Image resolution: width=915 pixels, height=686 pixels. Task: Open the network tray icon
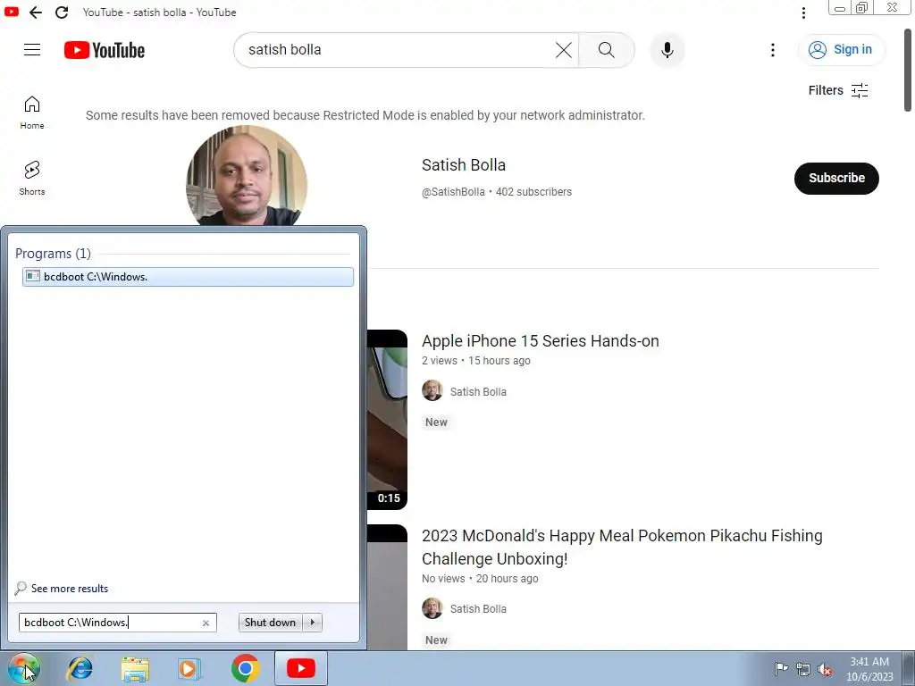803,669
